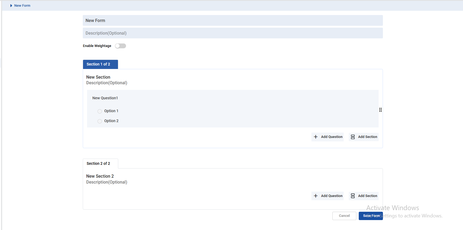Click the New Form title field
463x230 pixels.
tap(232, 20)
